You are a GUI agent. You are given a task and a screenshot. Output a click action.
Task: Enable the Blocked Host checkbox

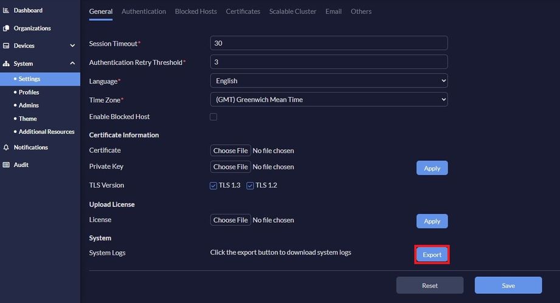point(213,117)
